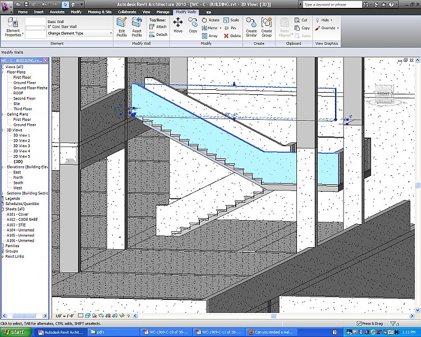Collapse the Floor Plans tree node
Image resolution: width=421 pixels, height=337 pixels.
[x=3, y=72]
